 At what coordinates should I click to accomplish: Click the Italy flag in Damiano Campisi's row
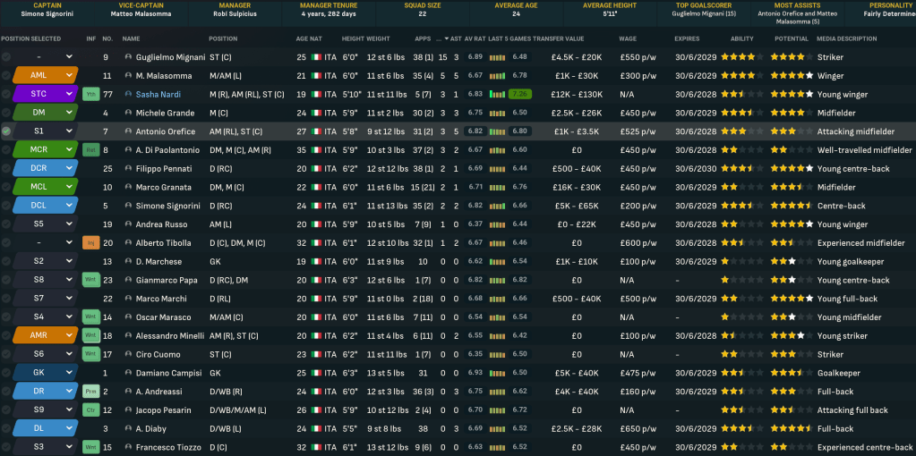click(314, 373)
